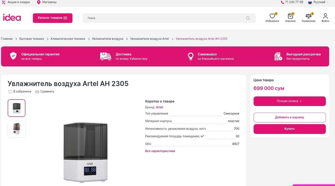Image resolution: width=335 pixels, height=186 pixels.
Task: Click Сравнить under product title
Action: click(45, 91)
